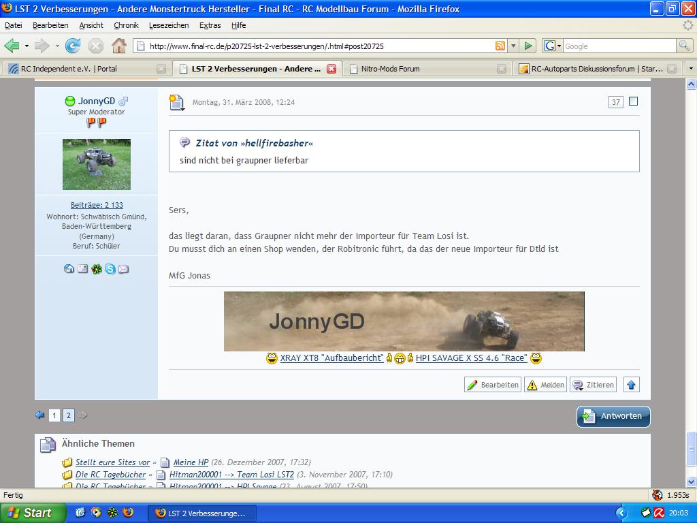Screen dimensions: 697x523
Task: Tick the checkbox next to post 37
Action: point(634,101)
